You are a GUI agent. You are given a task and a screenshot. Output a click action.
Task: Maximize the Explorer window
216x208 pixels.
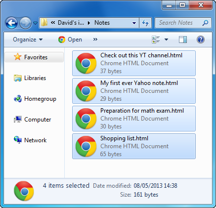pos(182,5)
